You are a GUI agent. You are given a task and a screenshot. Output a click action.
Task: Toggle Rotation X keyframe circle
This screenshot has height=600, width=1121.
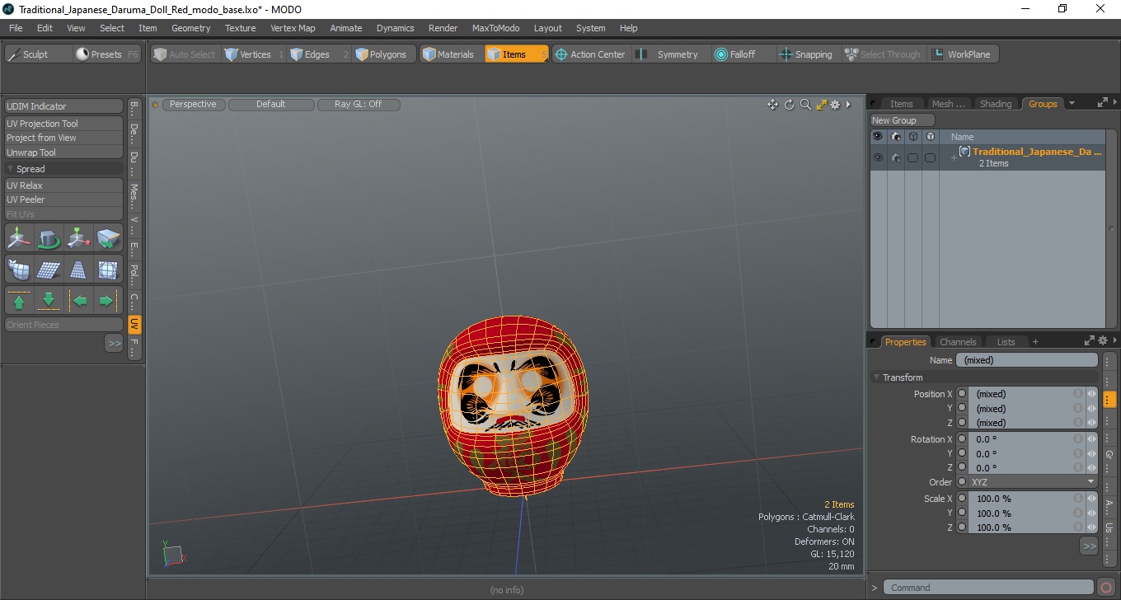[x=961, y=439]
